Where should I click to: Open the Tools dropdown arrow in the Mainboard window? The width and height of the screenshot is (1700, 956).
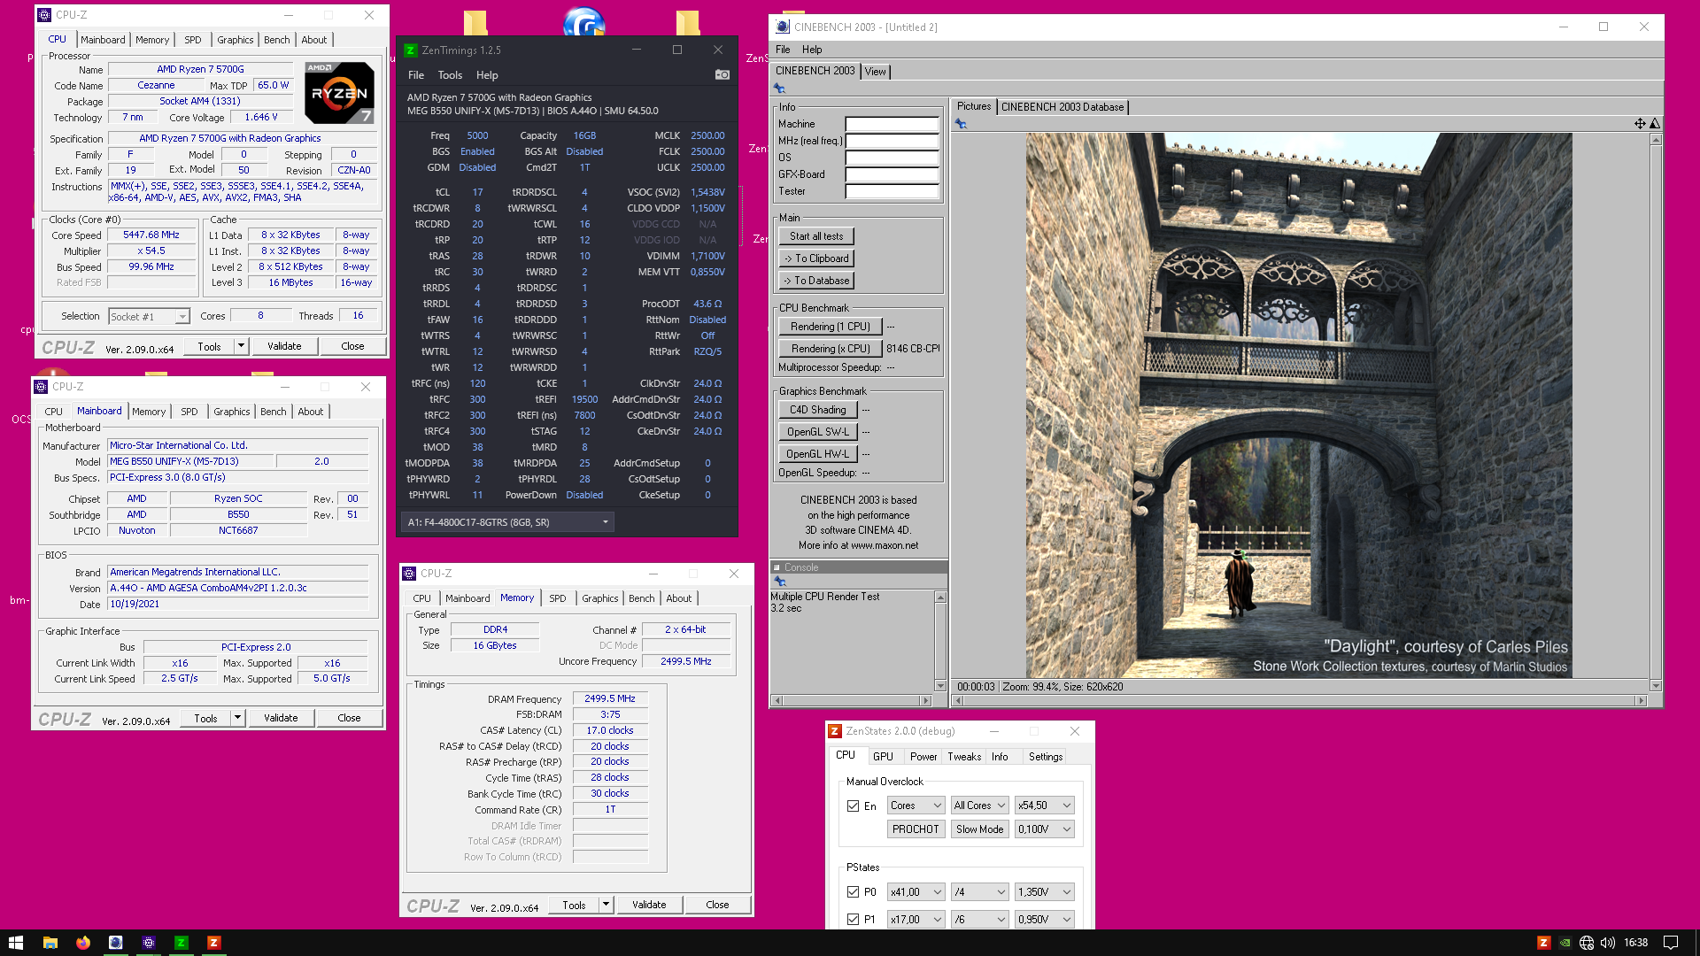237,718
